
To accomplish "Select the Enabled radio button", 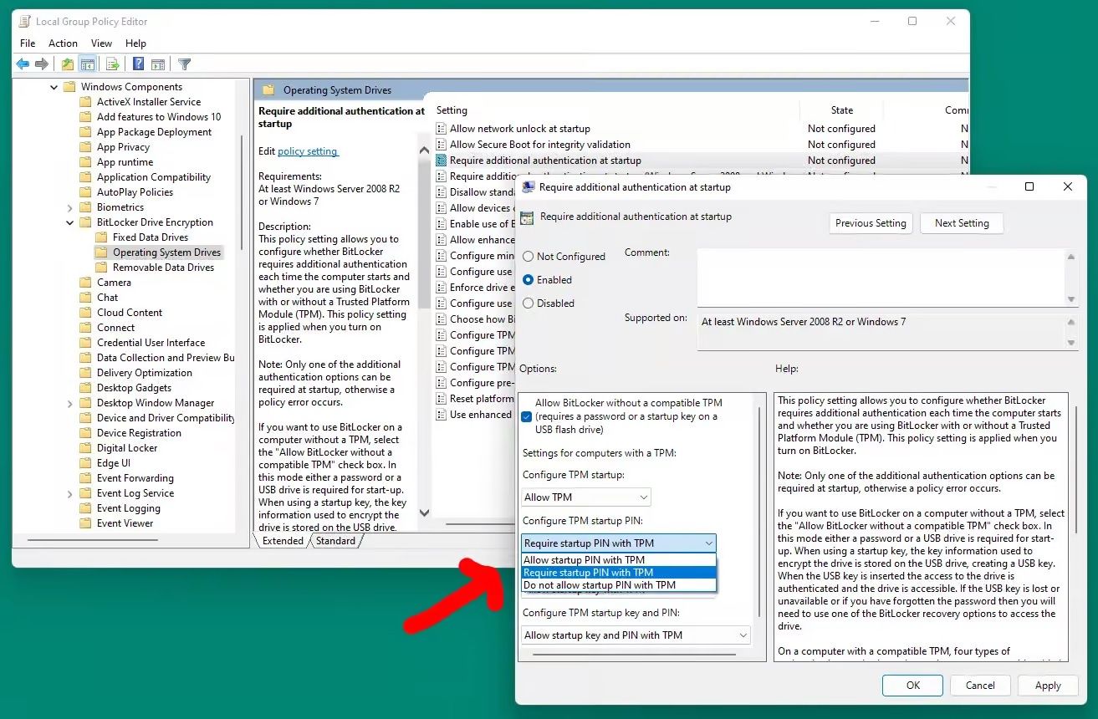I will (528, 280).
